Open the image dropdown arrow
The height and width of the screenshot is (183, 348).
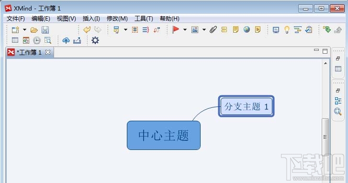click(x=204, y=30)
